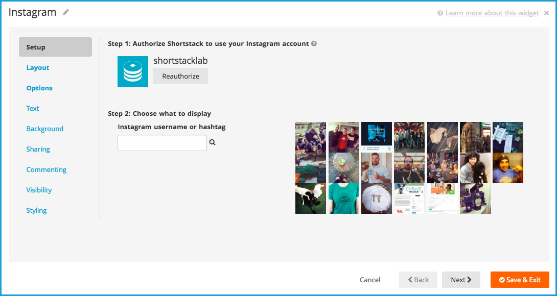
Task: Click the Instagram username or hashtag field
Action: pos(162,143)
